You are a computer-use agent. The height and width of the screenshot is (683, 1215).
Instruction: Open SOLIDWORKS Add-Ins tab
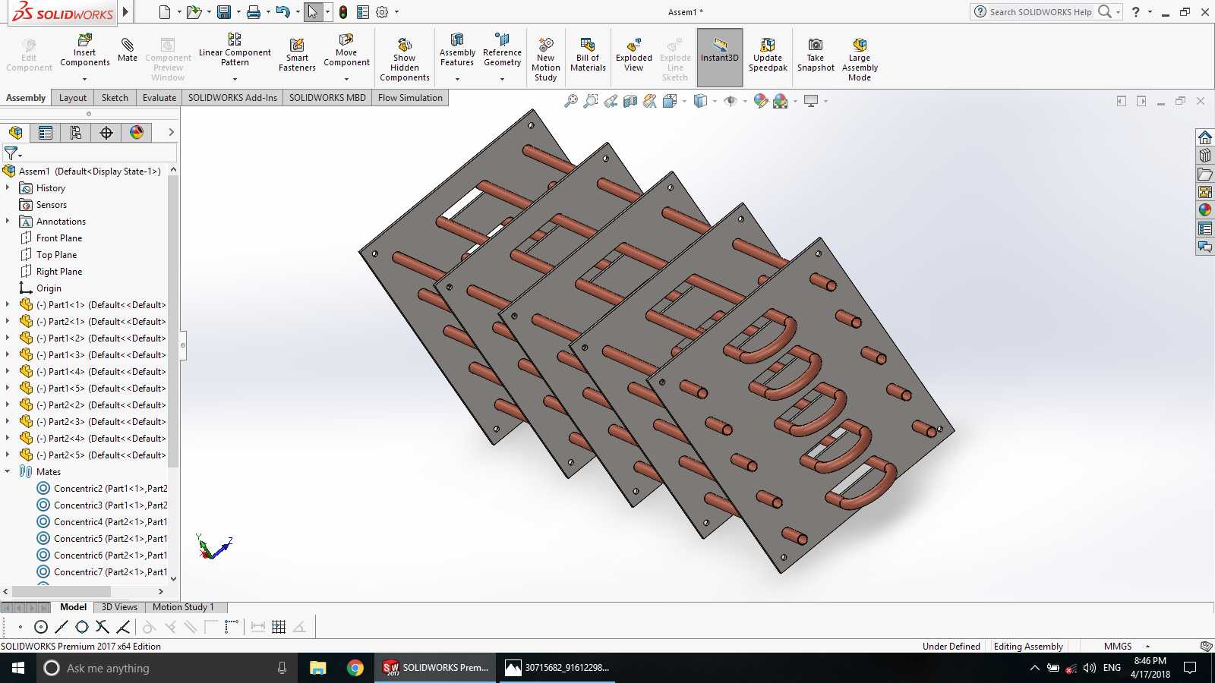click(232, 97)
